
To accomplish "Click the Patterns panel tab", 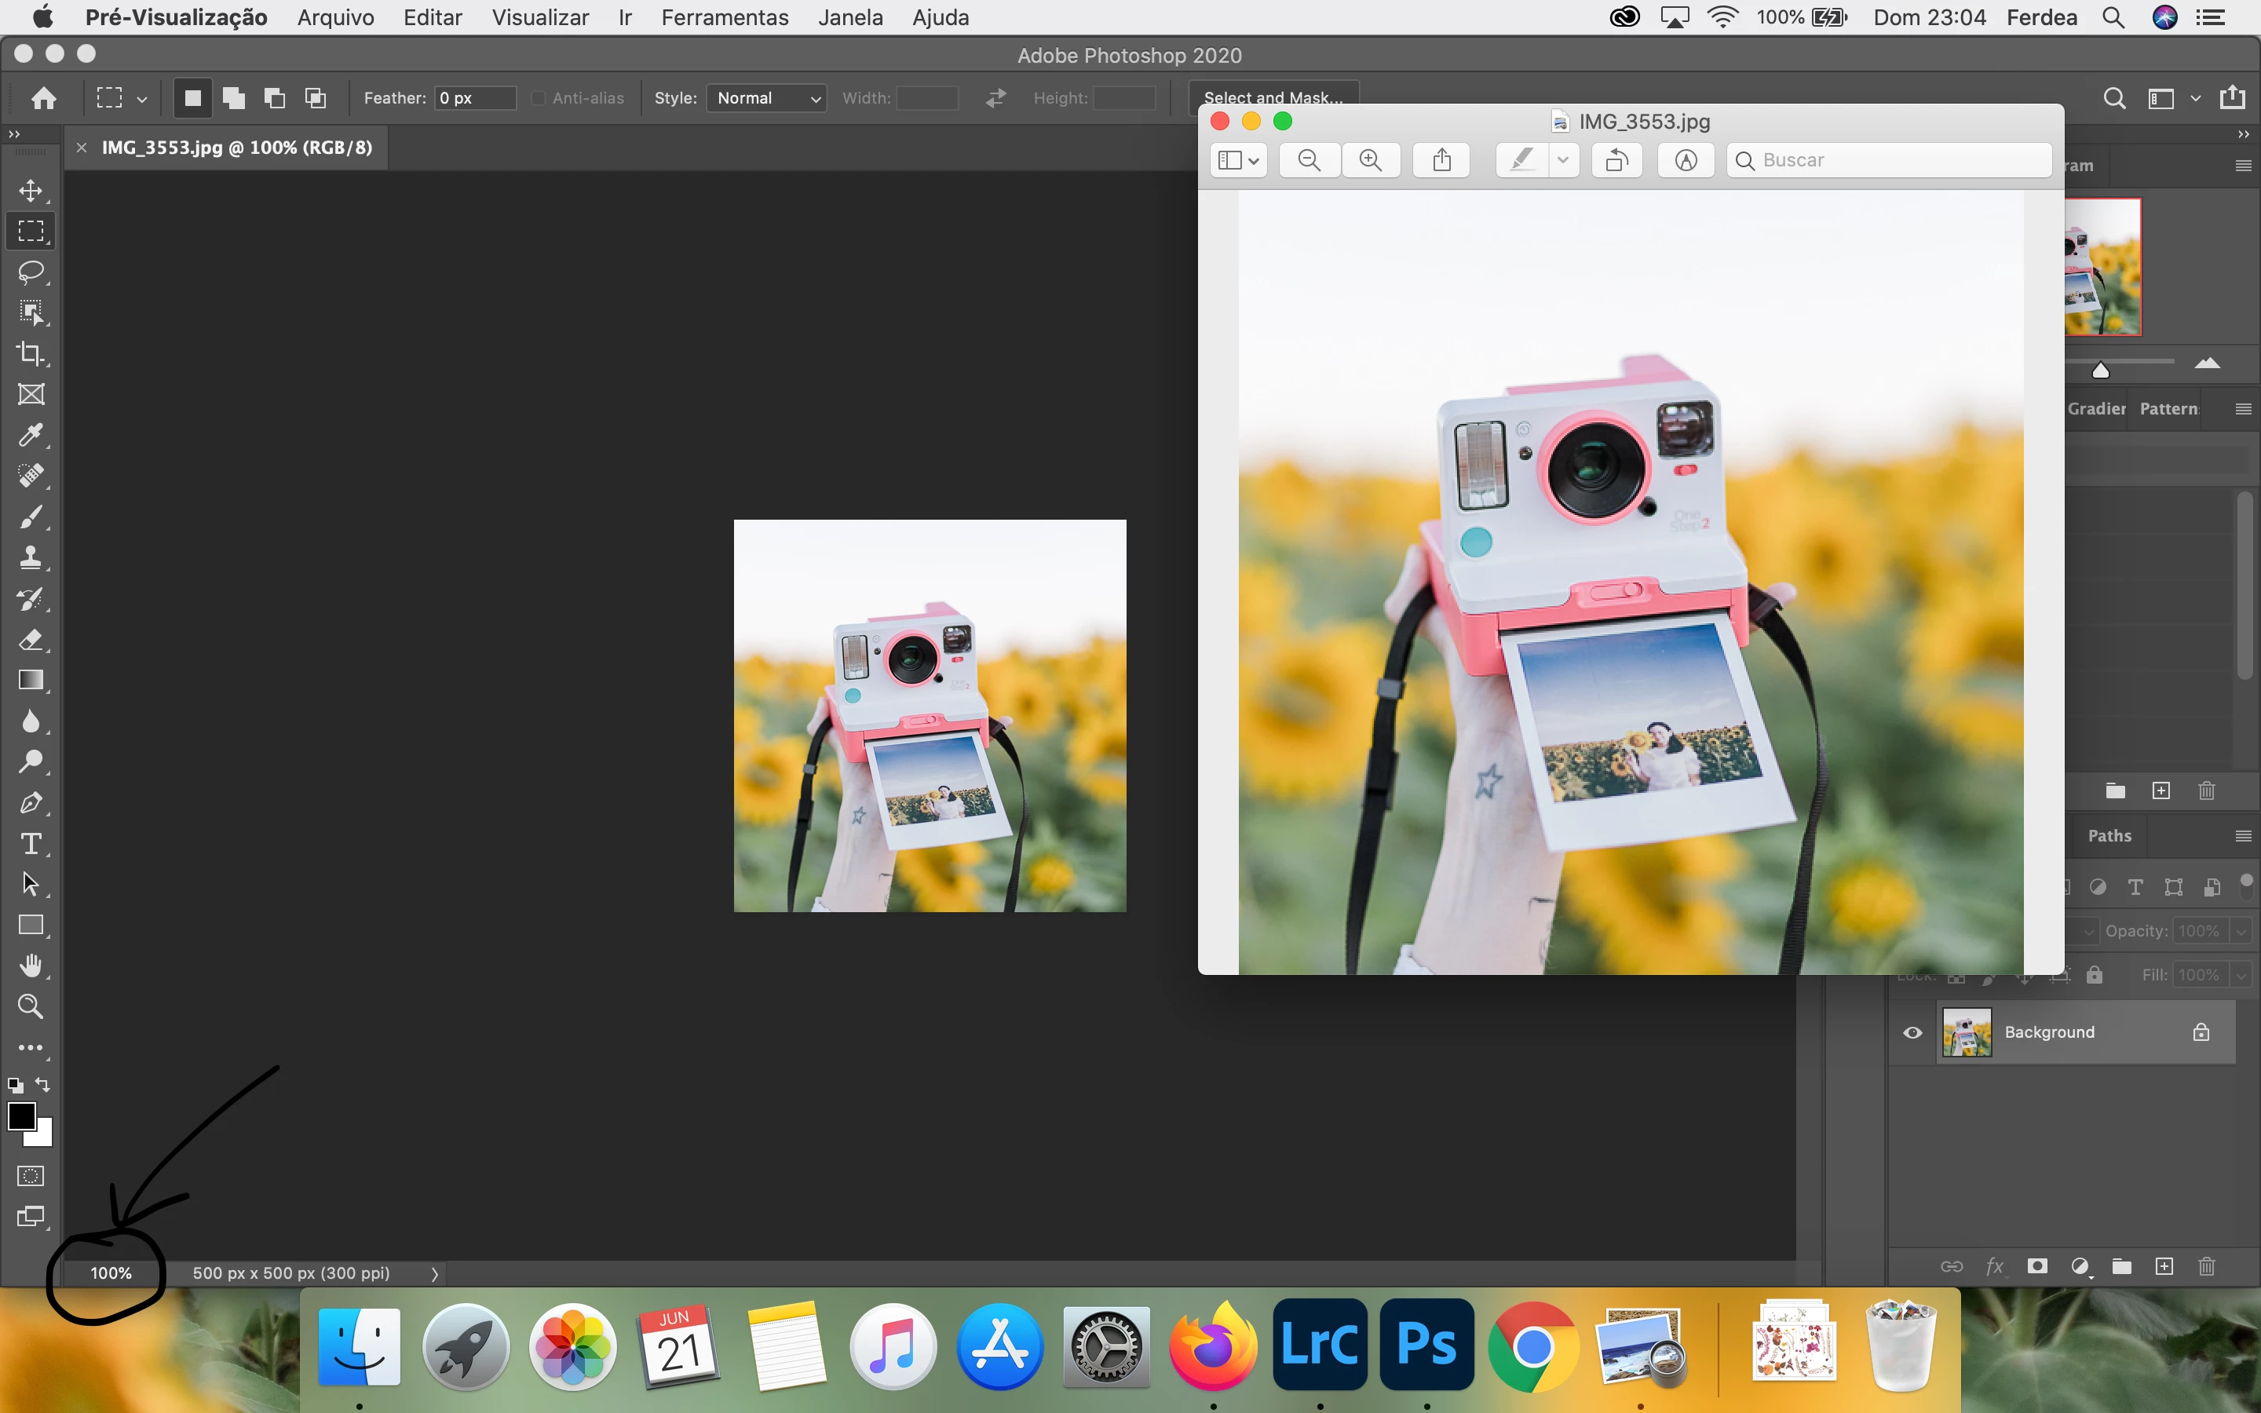I will [2168, 408].
